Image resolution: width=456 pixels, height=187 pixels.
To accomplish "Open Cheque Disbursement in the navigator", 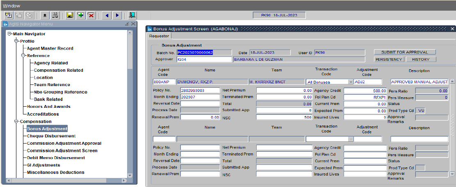I will pyautogui.click(x=51, y=136).
